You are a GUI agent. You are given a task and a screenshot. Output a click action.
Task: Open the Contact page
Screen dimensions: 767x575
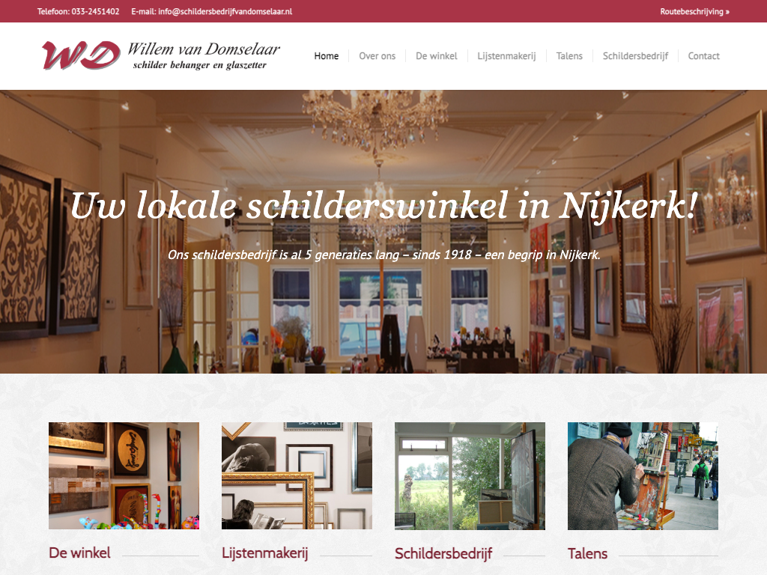click(703, 55)
